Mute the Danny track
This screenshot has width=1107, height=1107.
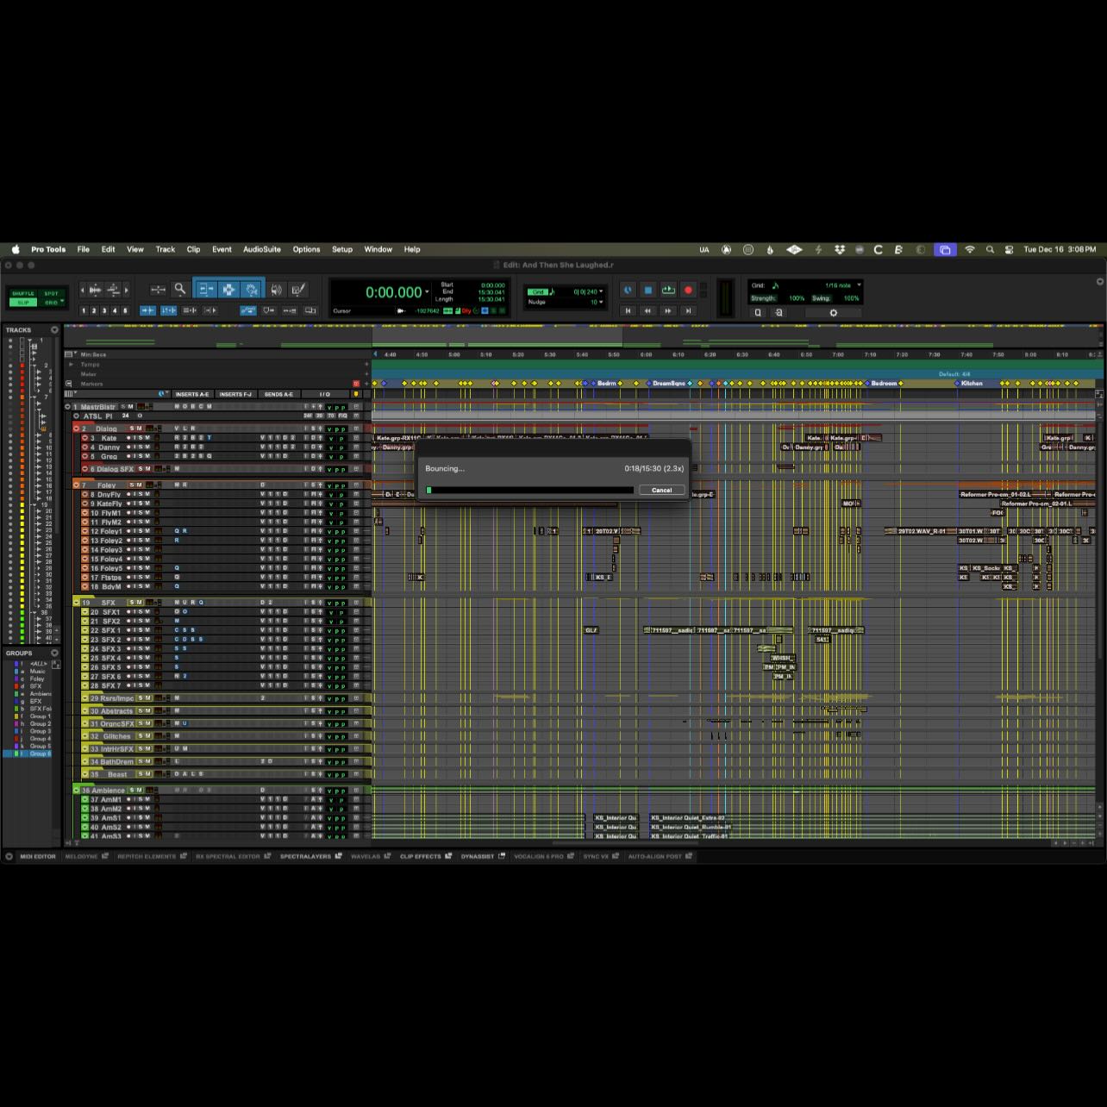point(147,447)
